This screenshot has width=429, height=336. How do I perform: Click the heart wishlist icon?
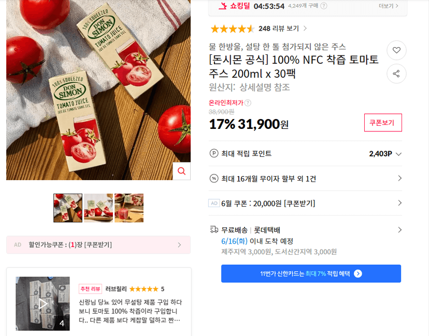click(396, 50)
